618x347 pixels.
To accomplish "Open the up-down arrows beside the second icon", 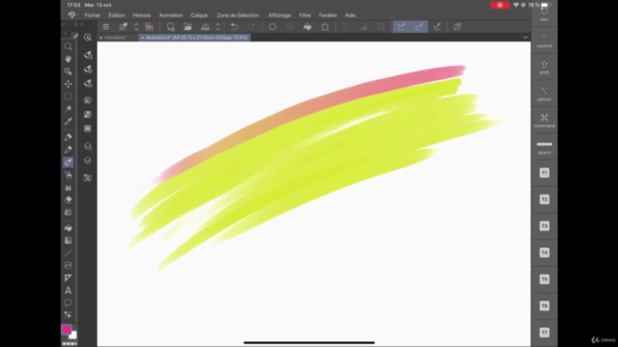I will point(136,27).
